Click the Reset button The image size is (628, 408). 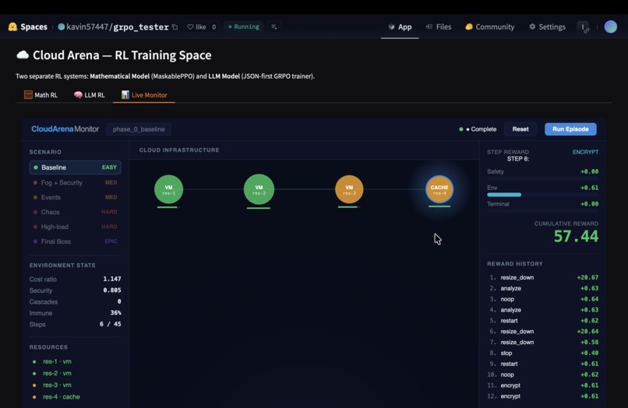(520, 129)
